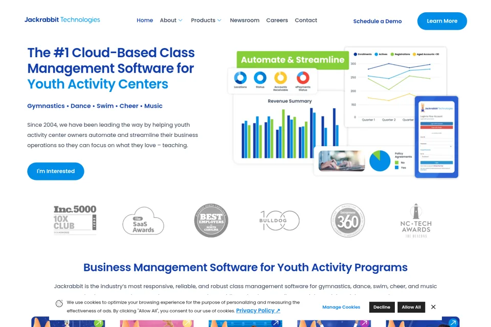Click 'Gymnastics • Dance • Swim • Cheer • Music' text
This screenshot has height=327, width=491.
coord(95,106)
